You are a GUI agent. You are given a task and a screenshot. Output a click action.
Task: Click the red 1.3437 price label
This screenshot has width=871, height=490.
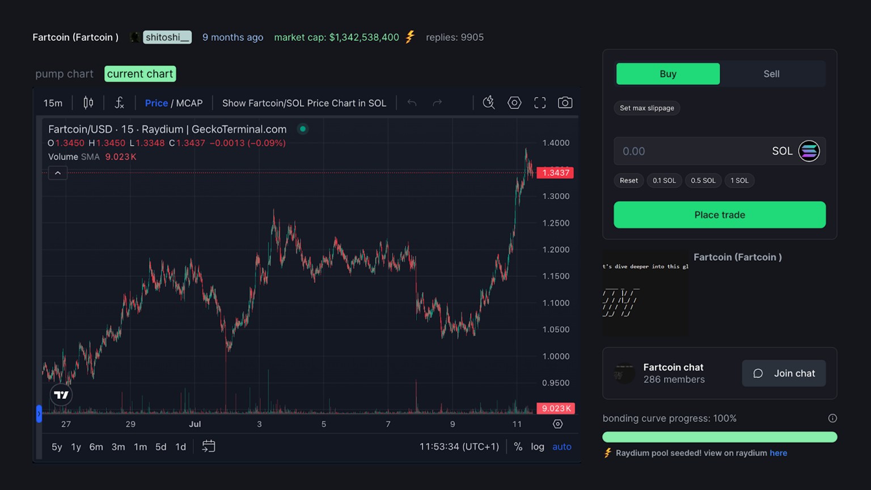coord(555,172)
